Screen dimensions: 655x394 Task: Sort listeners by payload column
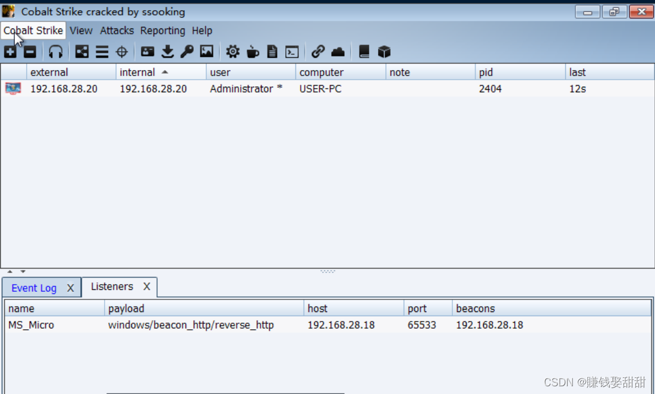pos(204,308)
